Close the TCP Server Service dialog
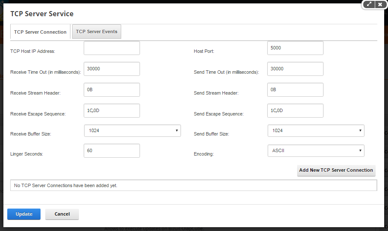The height and width of the screenshot is (231, 388). 380,4
